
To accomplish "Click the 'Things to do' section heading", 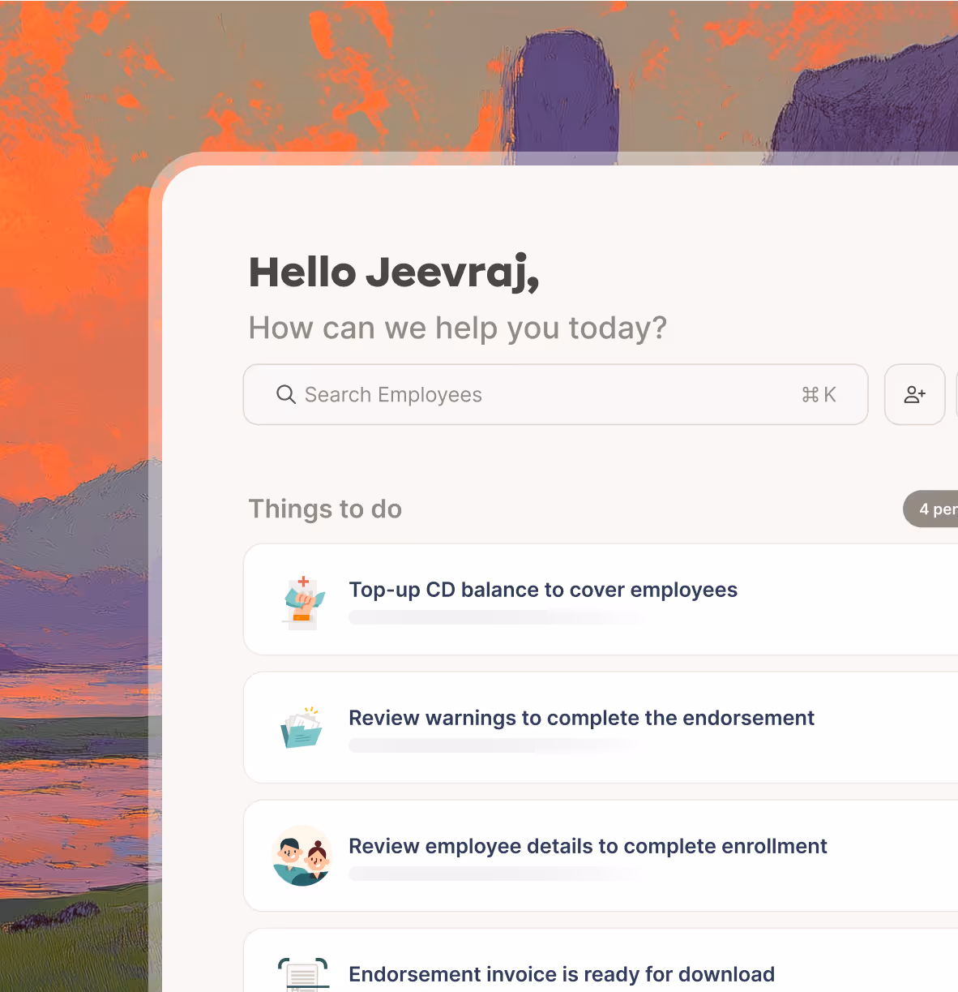I will point(325,509).
